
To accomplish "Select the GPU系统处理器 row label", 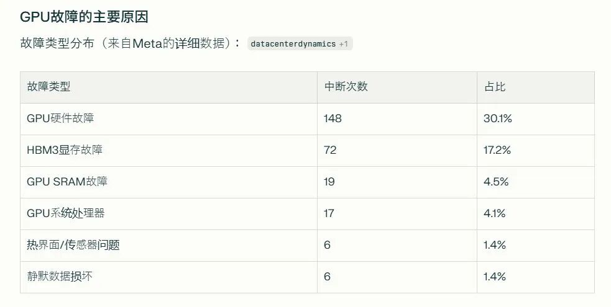I will tap(66, 213).
